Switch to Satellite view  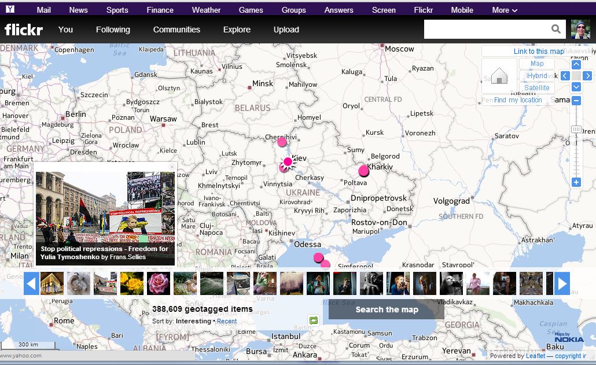tap(537, 88)
